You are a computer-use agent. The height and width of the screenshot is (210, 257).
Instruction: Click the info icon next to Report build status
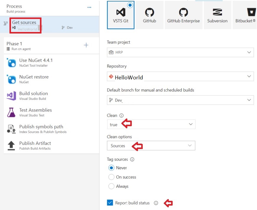click(156, 203)
